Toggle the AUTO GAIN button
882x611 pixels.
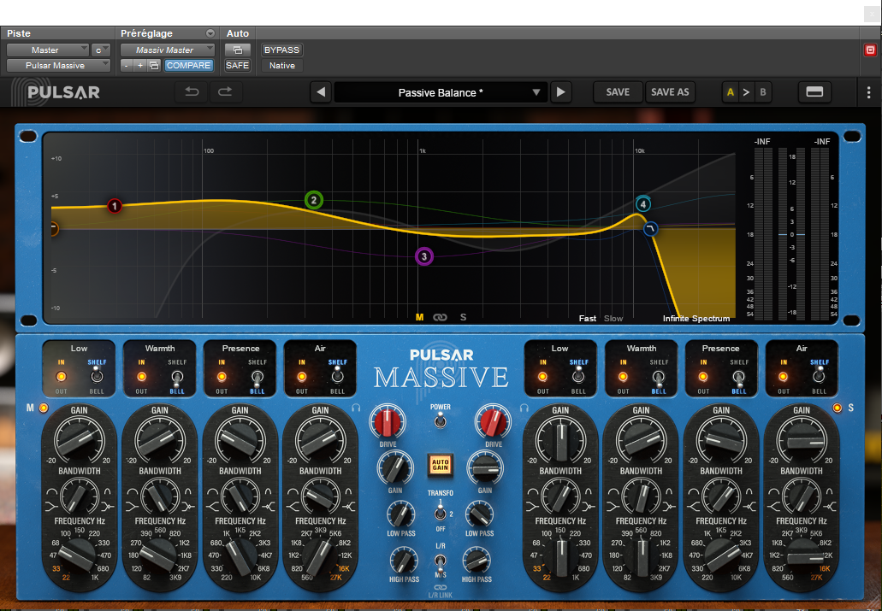[441, 465]
